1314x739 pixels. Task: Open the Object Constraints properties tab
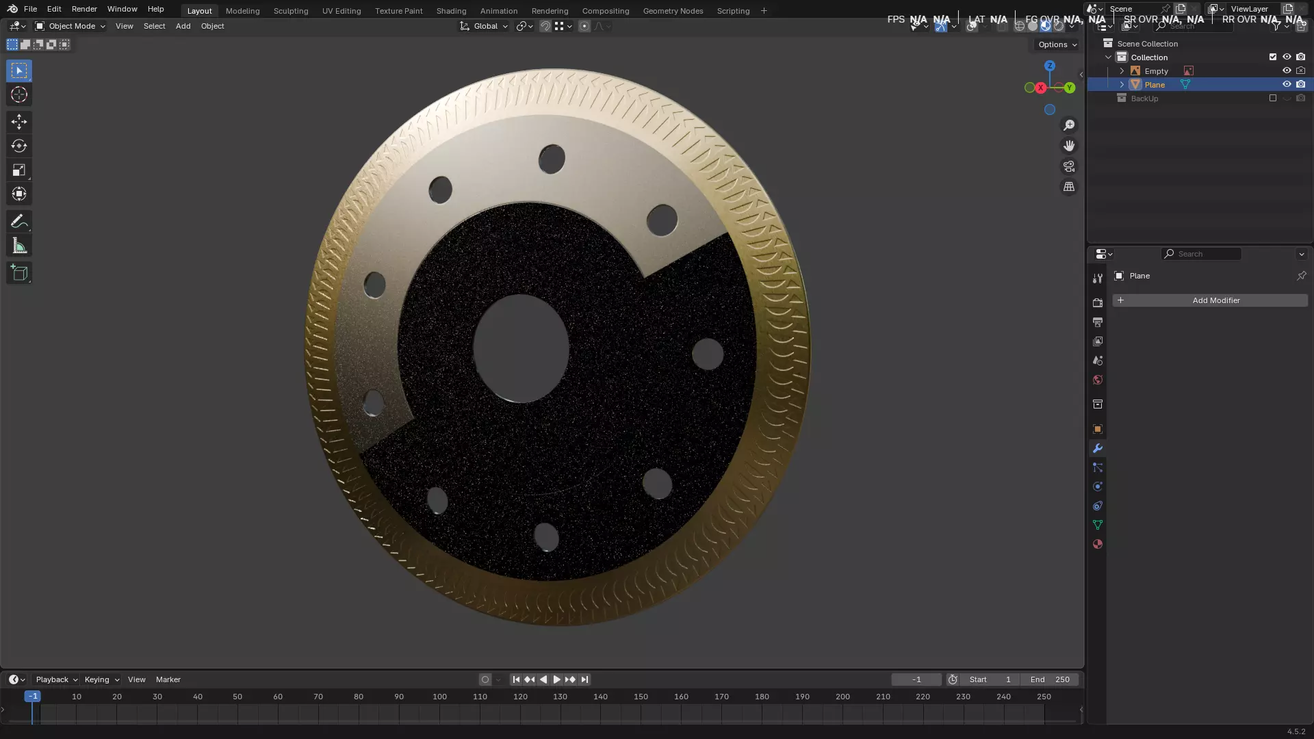click(1098, 506)
